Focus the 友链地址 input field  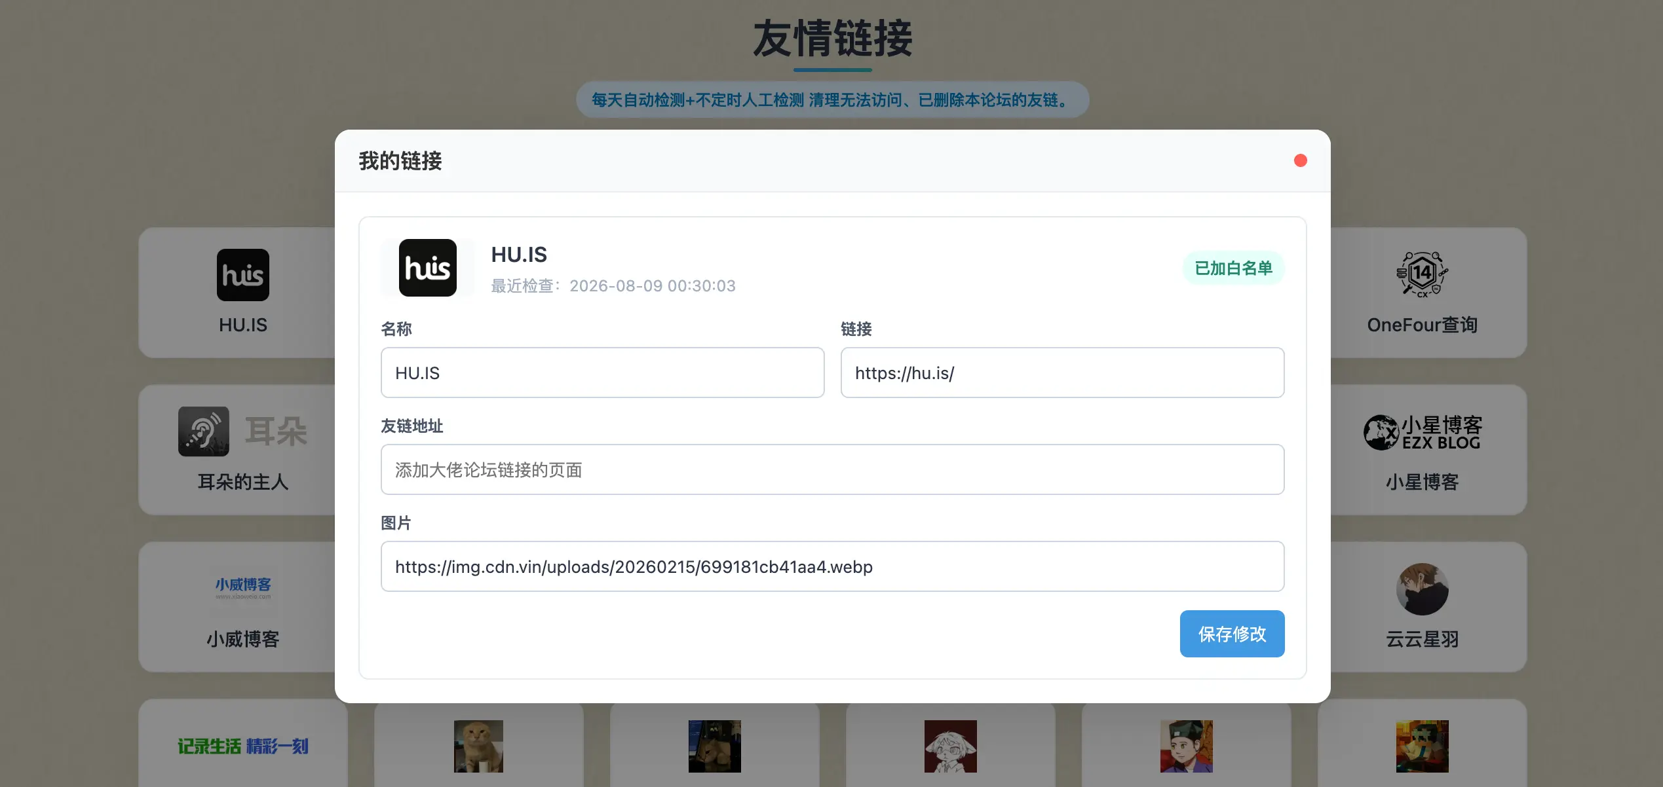[832, 469]
